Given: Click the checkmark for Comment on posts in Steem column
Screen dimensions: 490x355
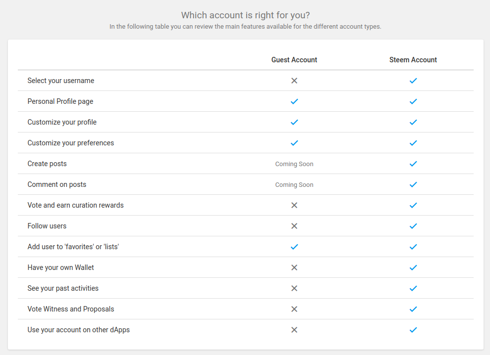Looking at the screenshot, I should (413, 184).
